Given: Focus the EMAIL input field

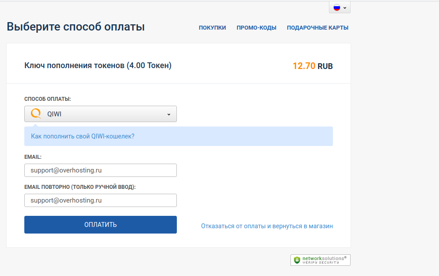Looking at the screenshot, I should 100,170.
